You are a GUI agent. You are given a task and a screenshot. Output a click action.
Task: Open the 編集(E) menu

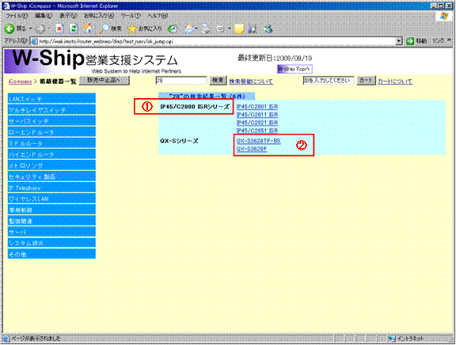[44, 16]
